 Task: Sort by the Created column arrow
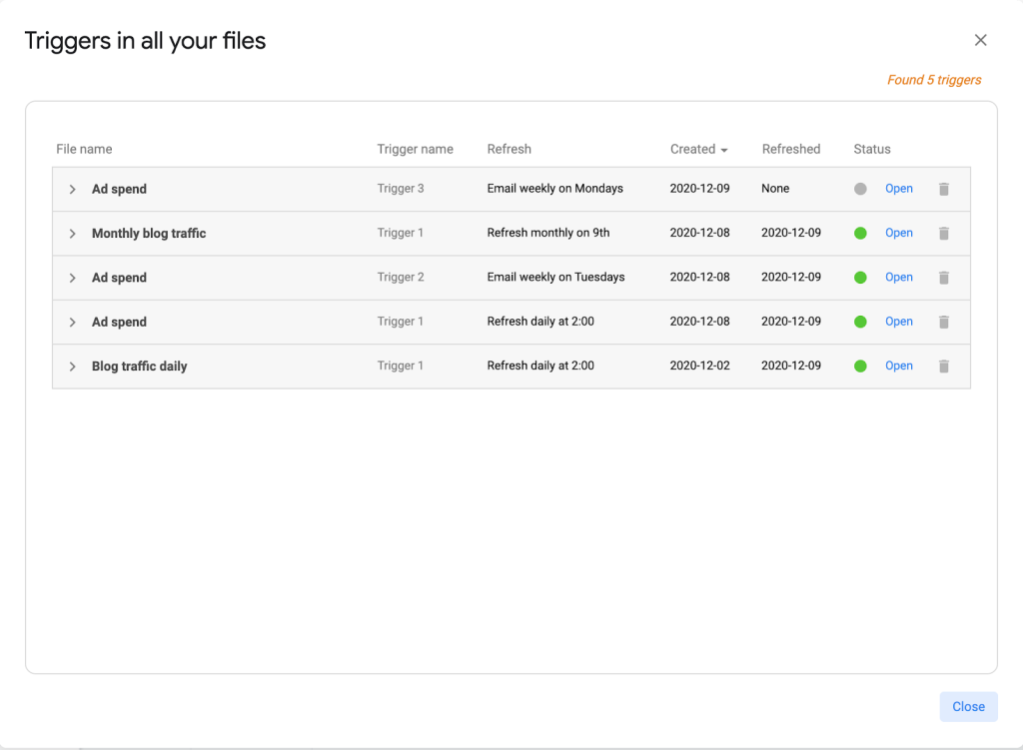[x=724, y=150]
